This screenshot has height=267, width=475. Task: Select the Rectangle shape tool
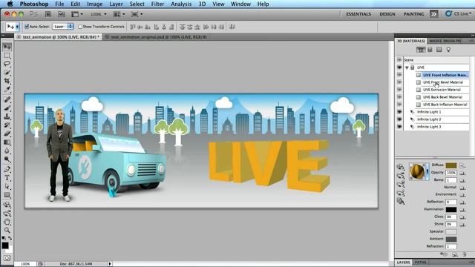click(7, 195)
